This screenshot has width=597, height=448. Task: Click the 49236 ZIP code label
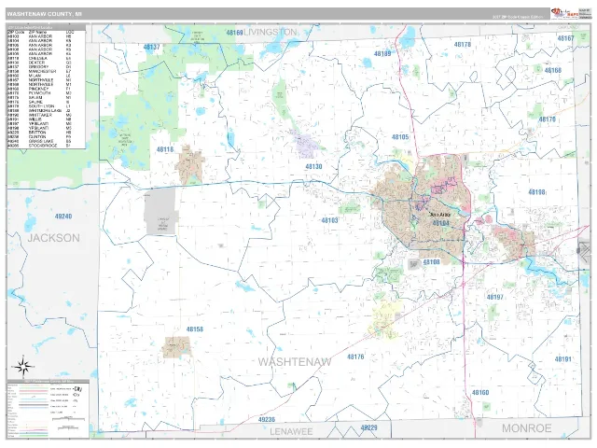pyautogui.click(x=267, y=419)
